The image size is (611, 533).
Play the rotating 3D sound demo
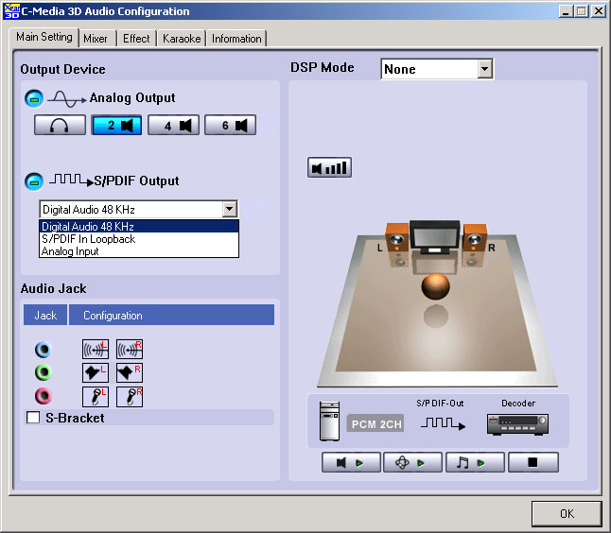pos(412,462)
